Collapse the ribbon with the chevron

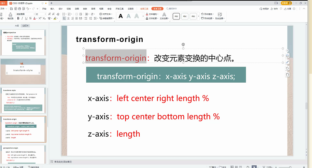[304, 9]
